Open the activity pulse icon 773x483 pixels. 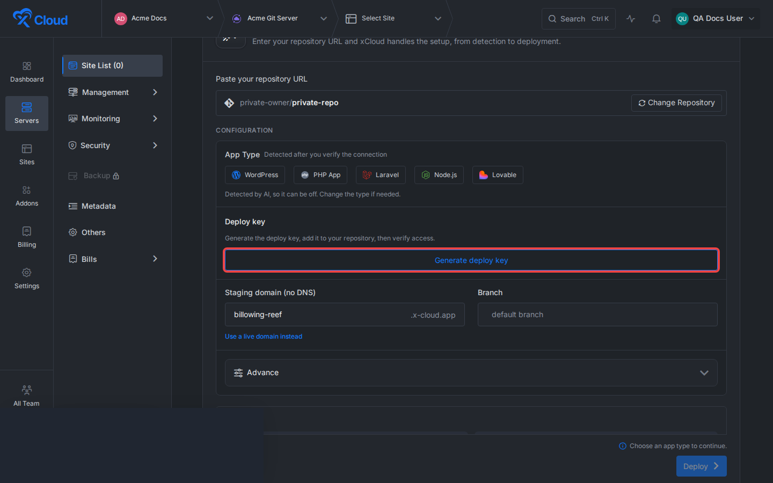(x=631, y=19)
